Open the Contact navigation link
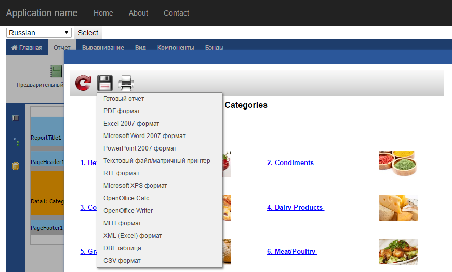 176,13
